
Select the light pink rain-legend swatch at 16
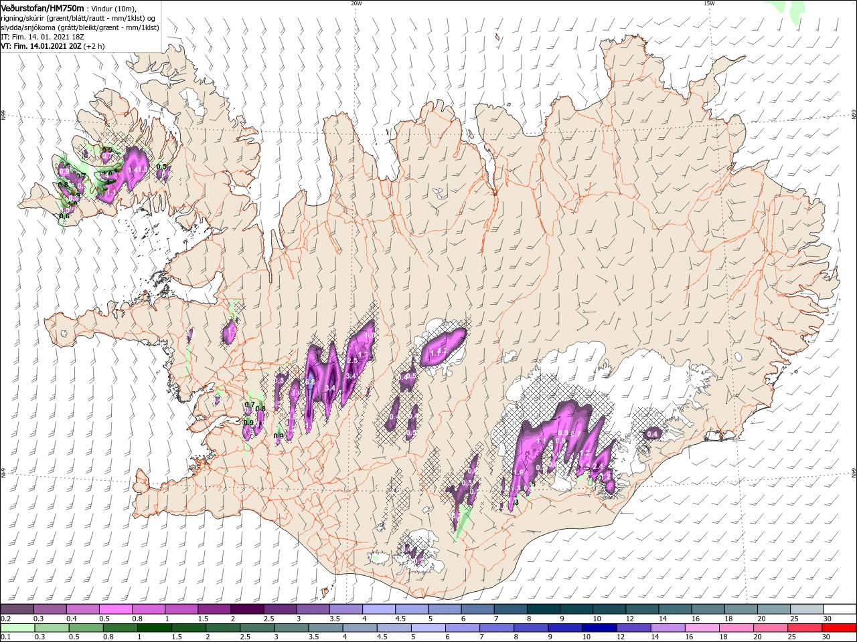[701, 628]
